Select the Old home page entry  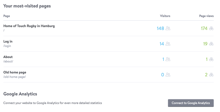tap(15, 73)
